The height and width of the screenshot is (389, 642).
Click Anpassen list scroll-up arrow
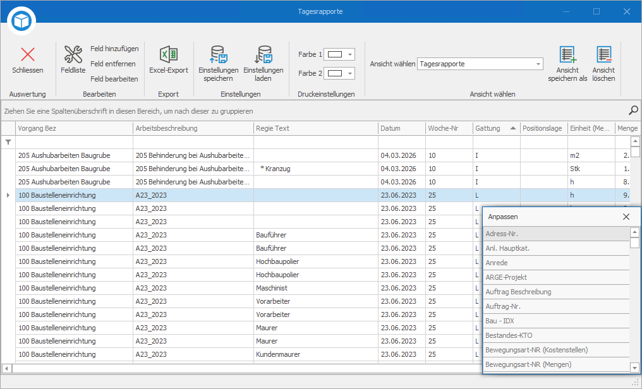point(634,232)
